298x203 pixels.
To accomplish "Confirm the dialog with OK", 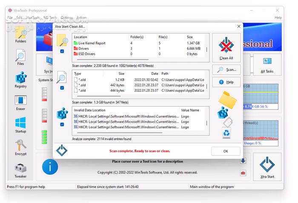I will pos(226,151).
